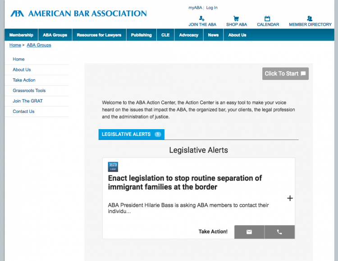Click the Log In link

pos(212,8)
